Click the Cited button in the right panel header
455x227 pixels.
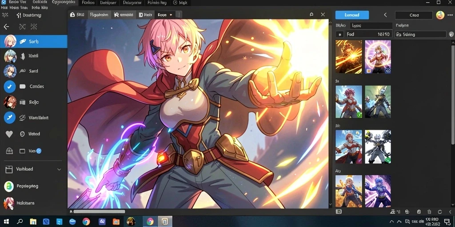pos(414,15)
